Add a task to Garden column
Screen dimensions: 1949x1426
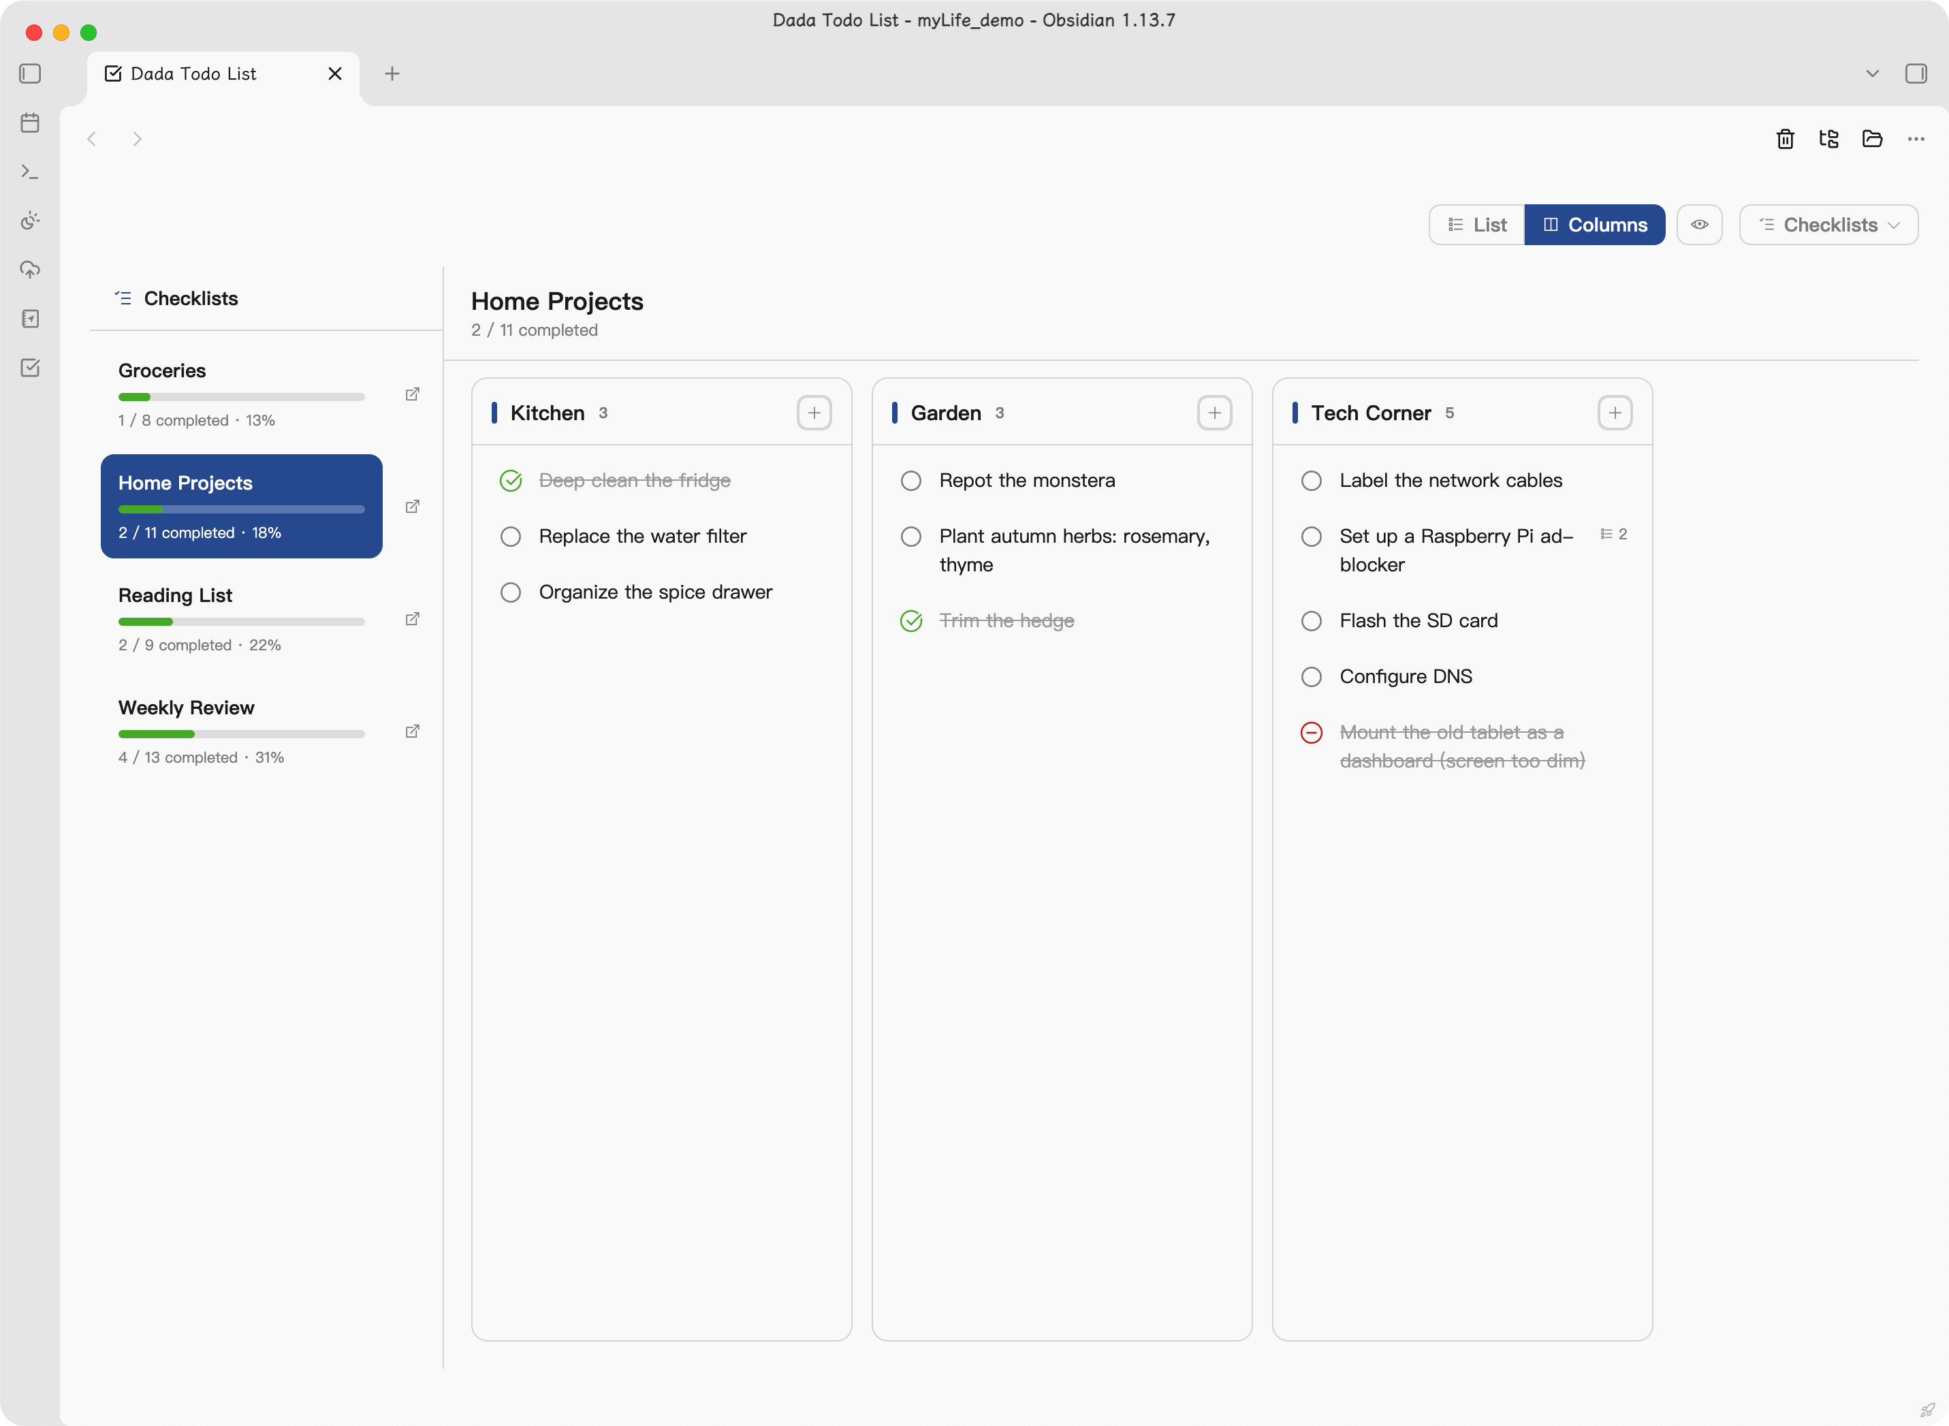[1214, 413]
